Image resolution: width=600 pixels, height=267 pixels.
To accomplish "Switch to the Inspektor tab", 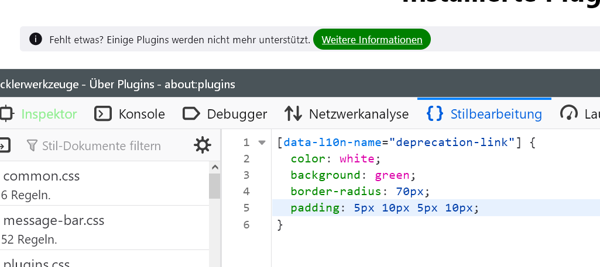I will point(49,114).
